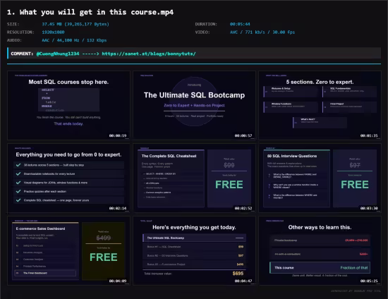The image size is (388, 299).
Task: Click the 'This course' row with 'Fraction of that'
Action: [320, 267]
